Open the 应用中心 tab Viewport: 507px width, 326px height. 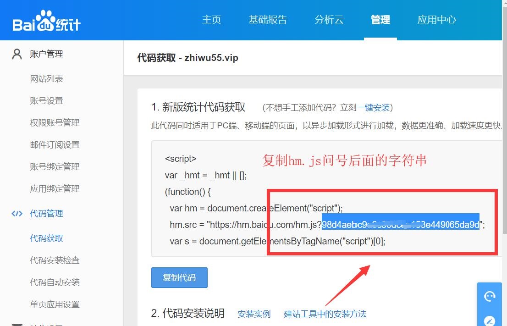436,20
